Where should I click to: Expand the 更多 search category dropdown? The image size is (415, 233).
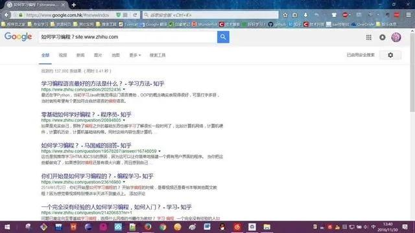click(x=135, y=55)
